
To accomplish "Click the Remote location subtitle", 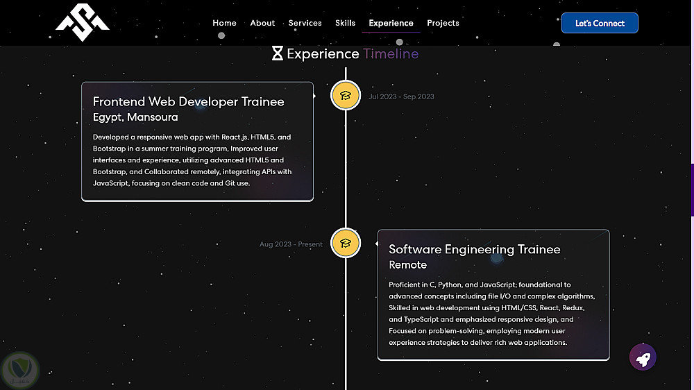I will tap(408, 265).
